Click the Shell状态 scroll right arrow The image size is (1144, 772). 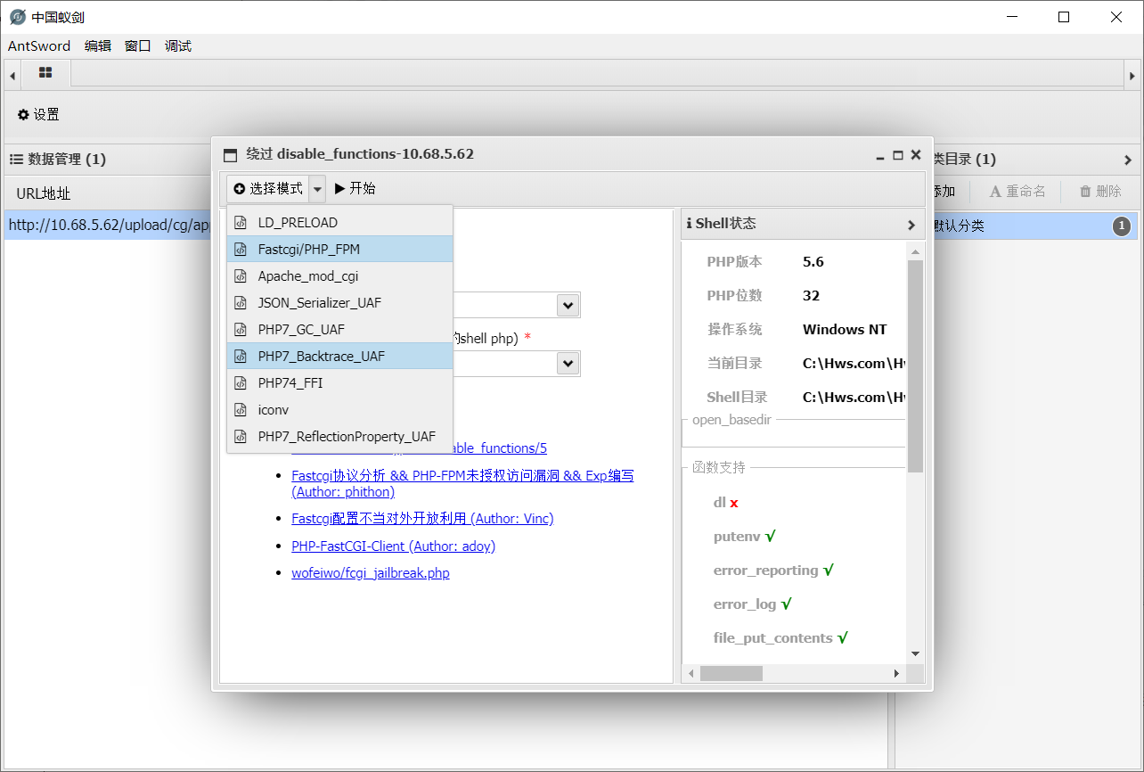[x=897, y=675]
